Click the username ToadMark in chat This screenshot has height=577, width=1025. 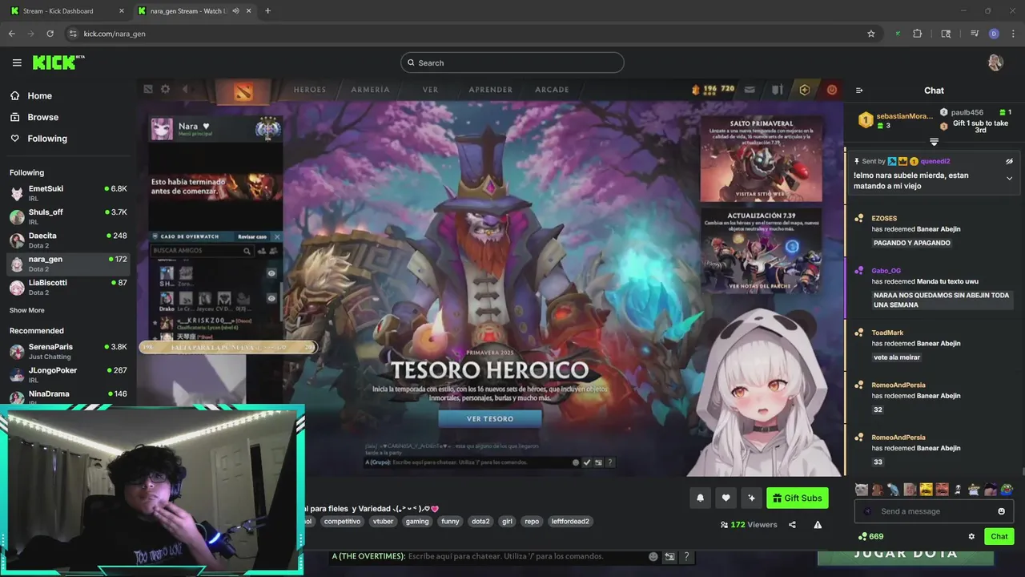tap(887, 333)
